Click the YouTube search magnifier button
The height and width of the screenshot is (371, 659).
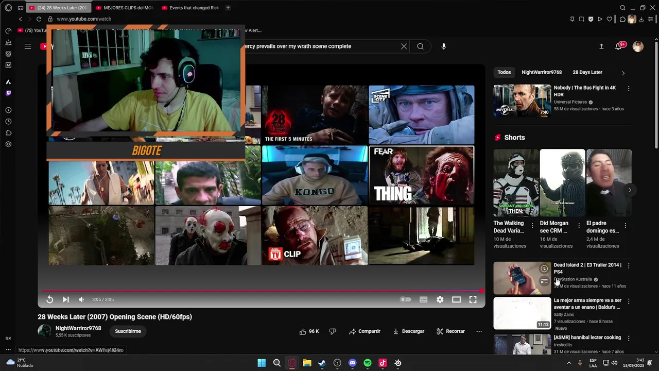point(421,46)
